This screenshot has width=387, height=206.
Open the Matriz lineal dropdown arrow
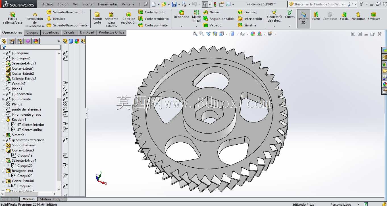(x=196, y=26)
